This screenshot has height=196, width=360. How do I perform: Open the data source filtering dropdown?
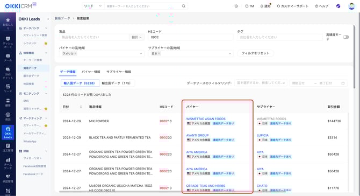(261, 83)
